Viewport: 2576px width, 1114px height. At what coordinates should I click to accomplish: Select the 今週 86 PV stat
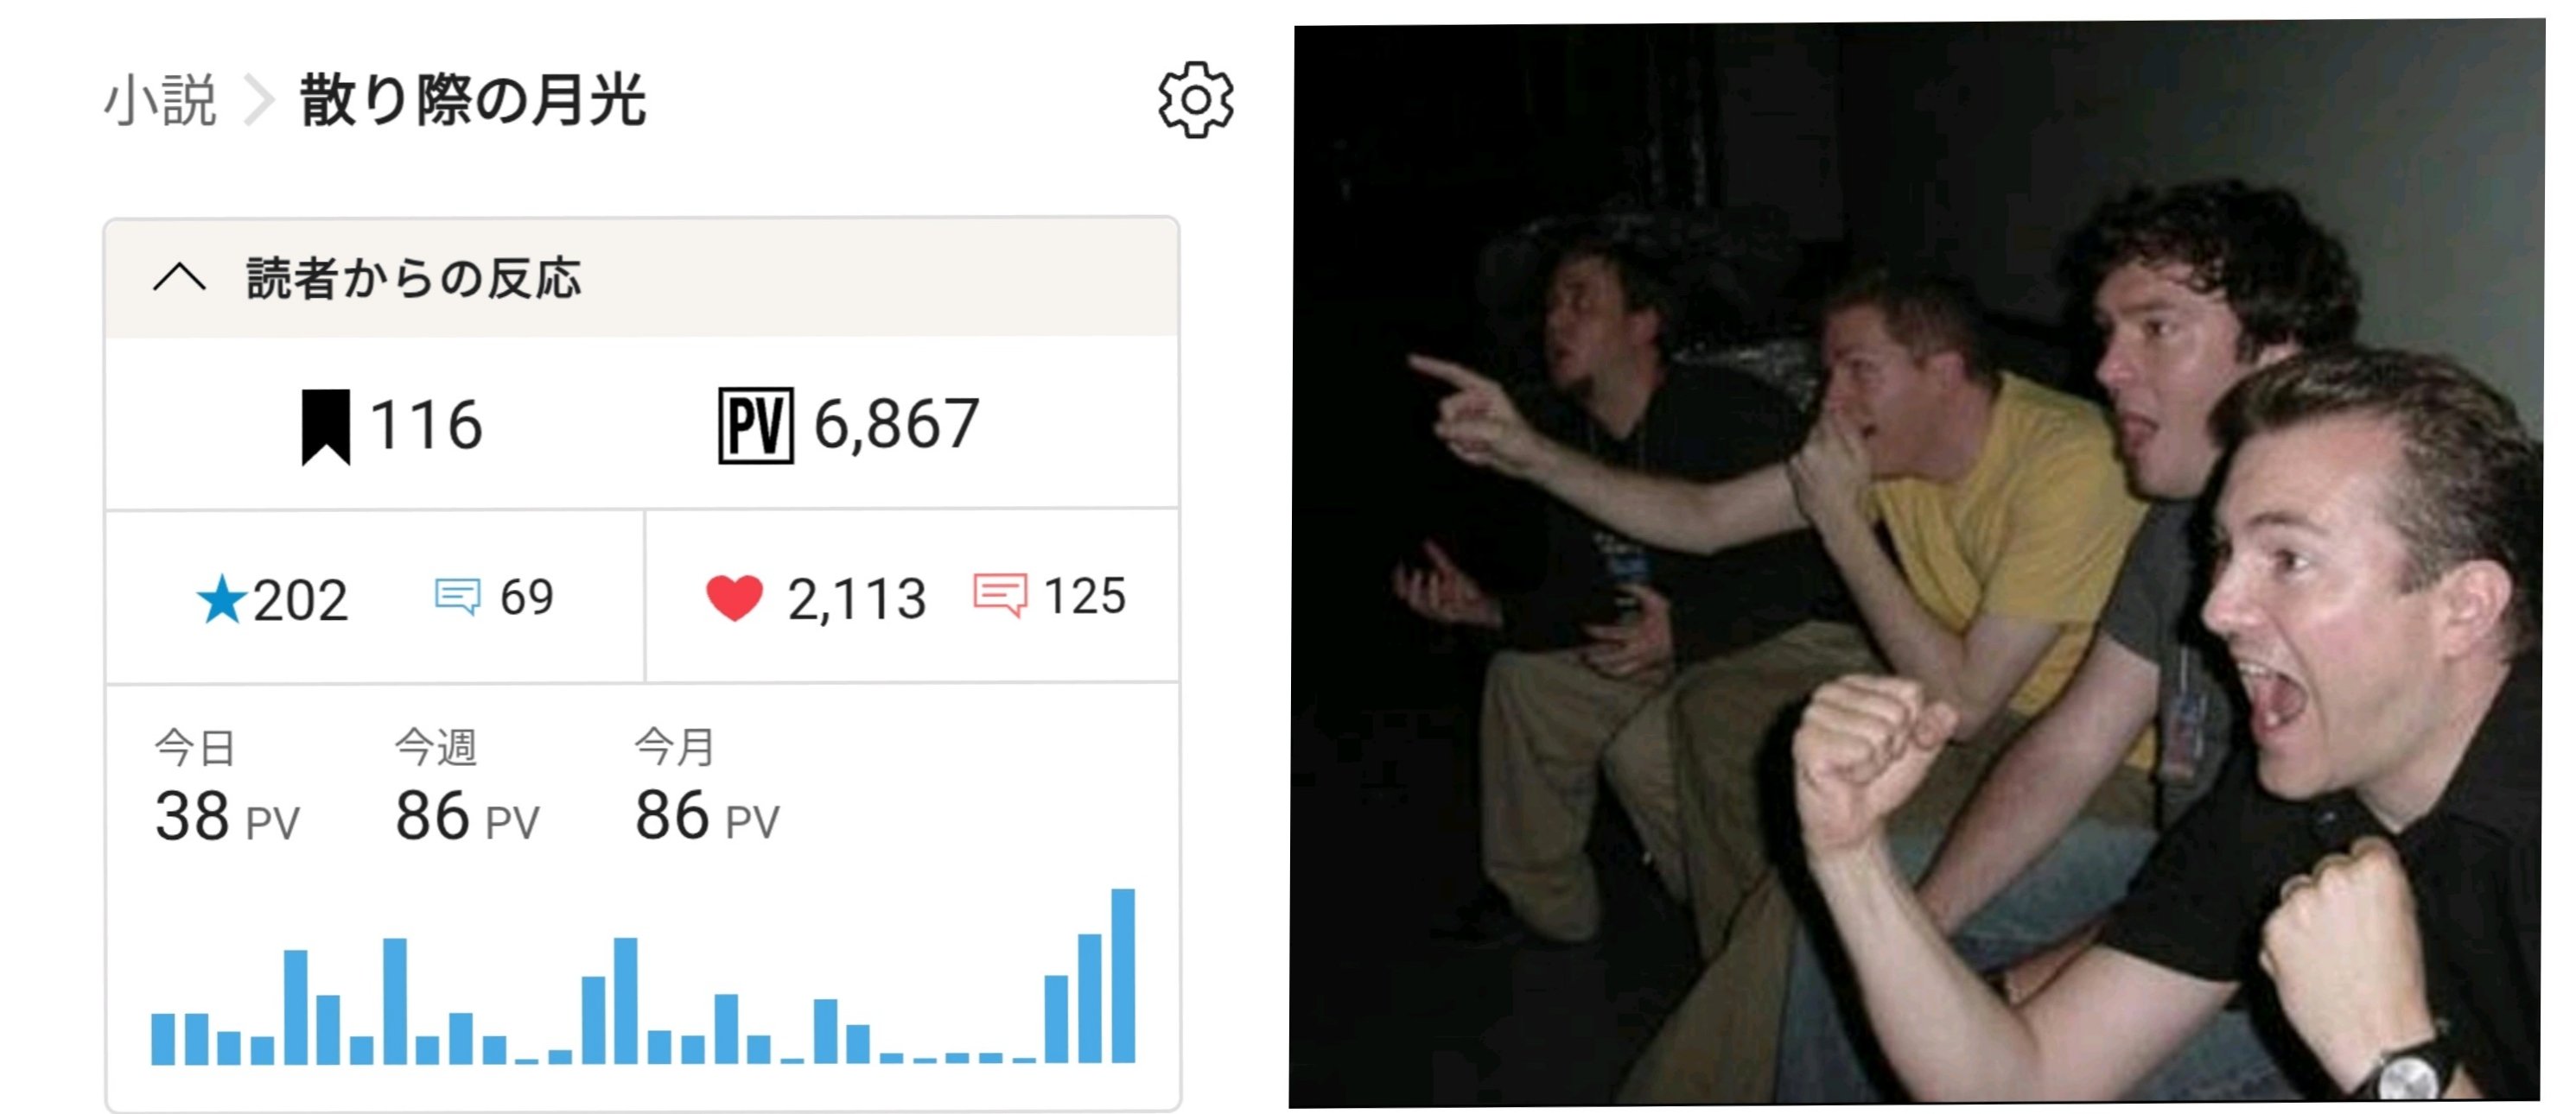pyautogui.click(x=467, y=788)
